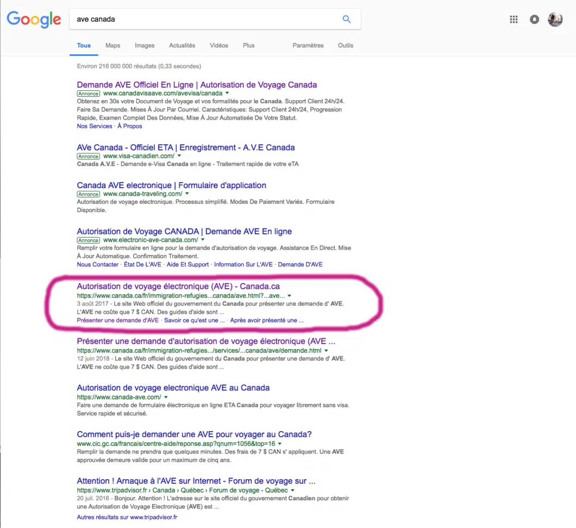Switch to the Vidéos tab
The width and height of the screenshot is (576, 528).
click(x=219, y=46)
